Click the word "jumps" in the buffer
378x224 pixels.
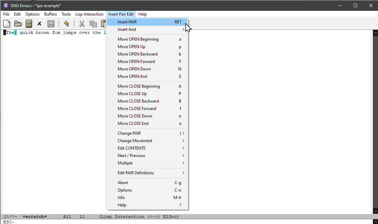(70, 32)
